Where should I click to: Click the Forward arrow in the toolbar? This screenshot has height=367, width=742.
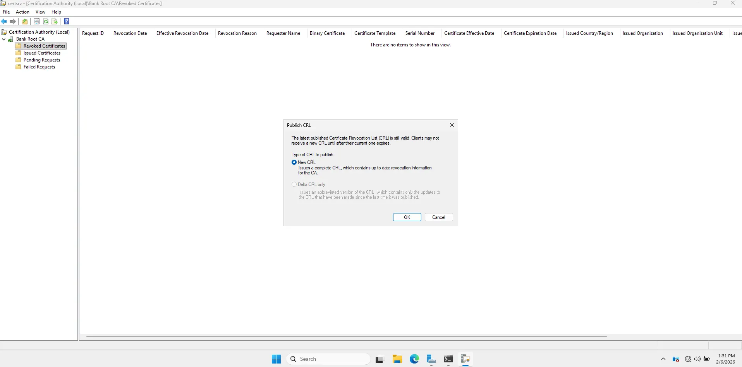point(13,22)
